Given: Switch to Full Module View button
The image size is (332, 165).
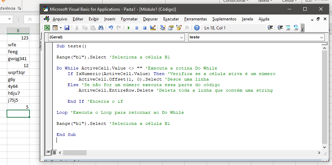Looking at the screenshot, I should [54, 152].
